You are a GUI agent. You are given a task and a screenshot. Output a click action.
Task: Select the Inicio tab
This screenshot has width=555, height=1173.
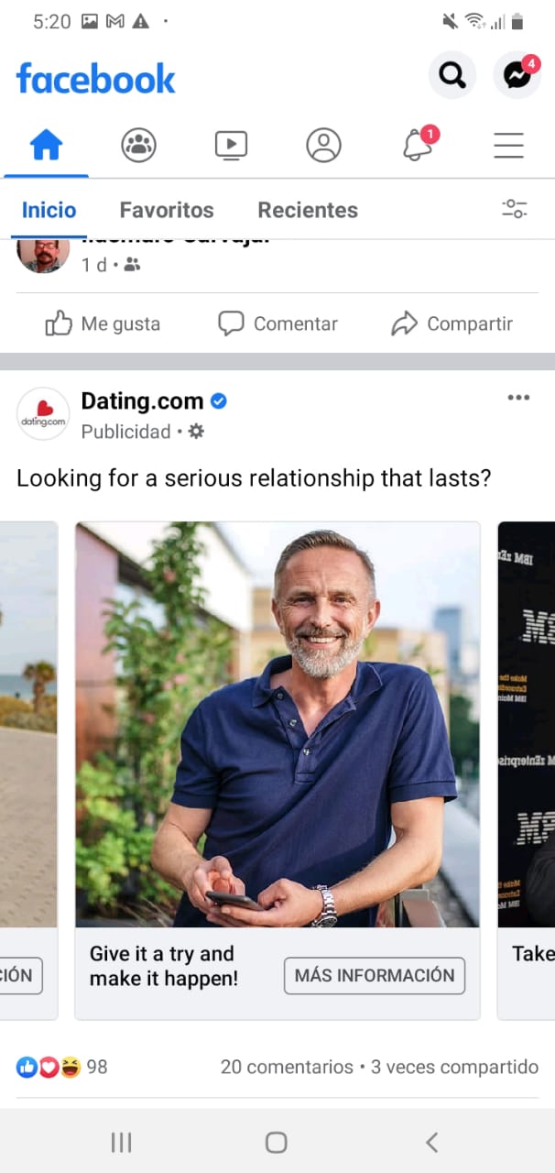point(49,210)
